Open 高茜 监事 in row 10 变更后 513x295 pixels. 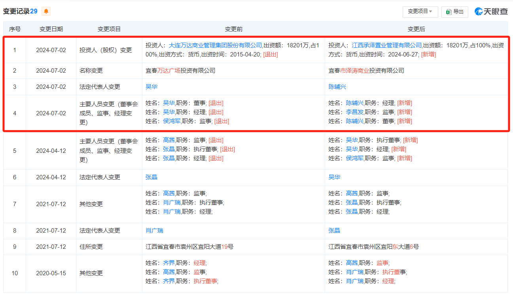tap(352, 263)
